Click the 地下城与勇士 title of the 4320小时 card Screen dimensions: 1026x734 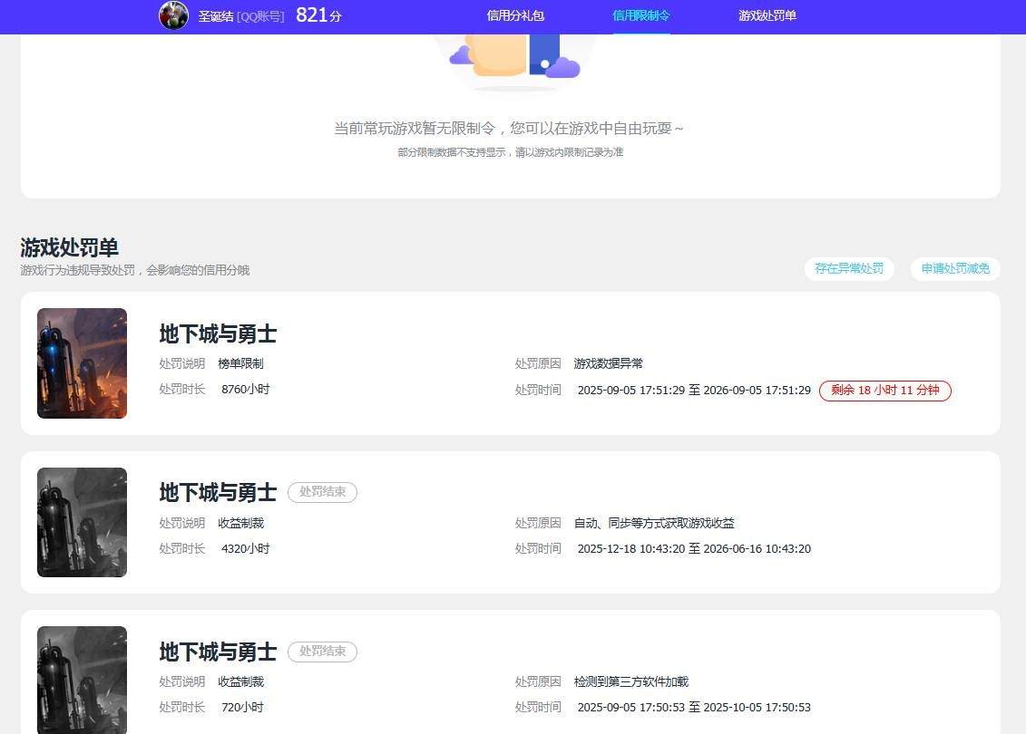218,493
